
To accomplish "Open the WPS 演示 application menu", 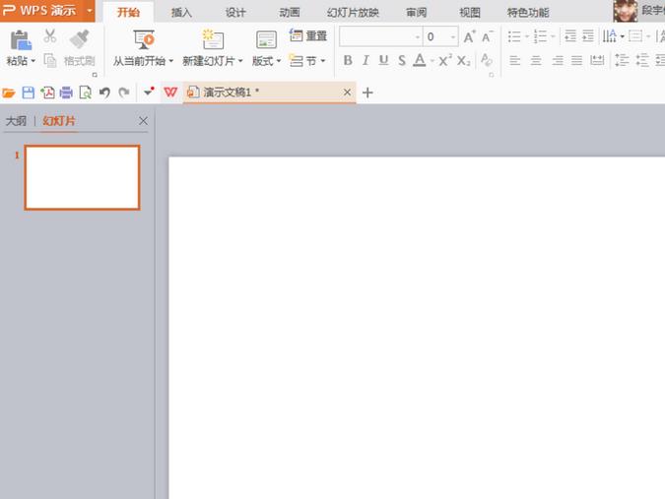I will pyautogui.click(x=47, y=10).
